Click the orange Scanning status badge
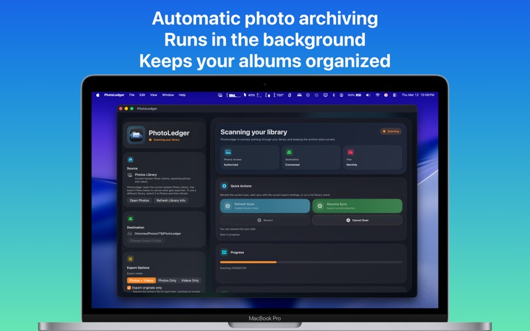530x331 pixels. pyautogui.click(x=391, y=131)
